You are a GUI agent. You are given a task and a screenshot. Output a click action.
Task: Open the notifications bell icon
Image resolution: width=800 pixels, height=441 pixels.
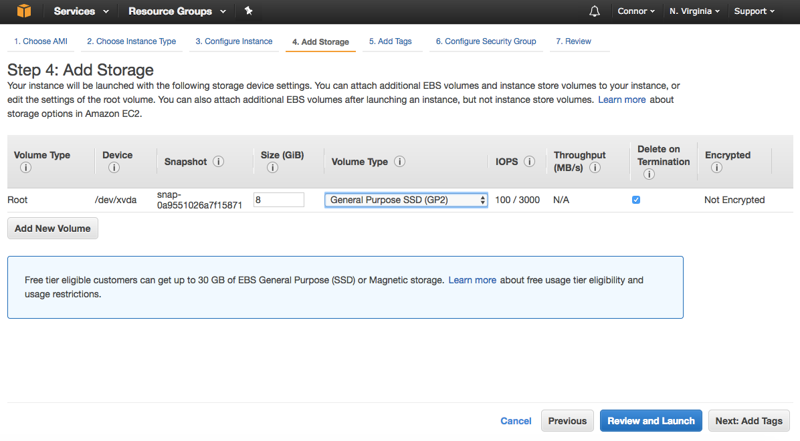tap(595, 11)
